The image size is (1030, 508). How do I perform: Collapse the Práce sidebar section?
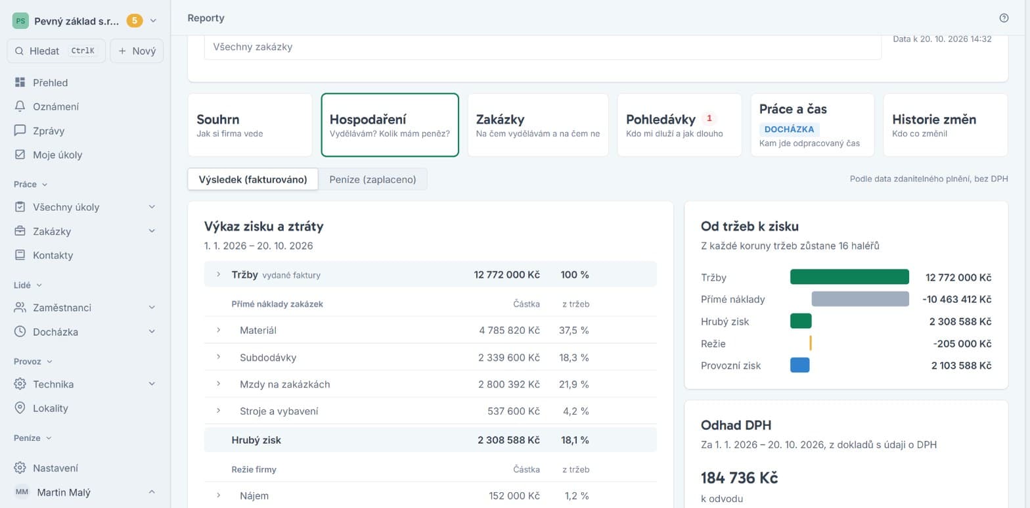click(30, 185)
